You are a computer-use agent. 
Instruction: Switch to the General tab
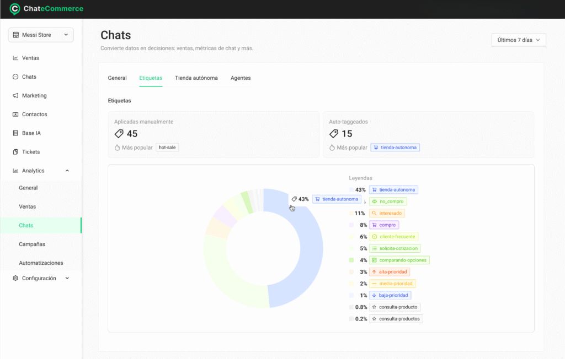117,78
